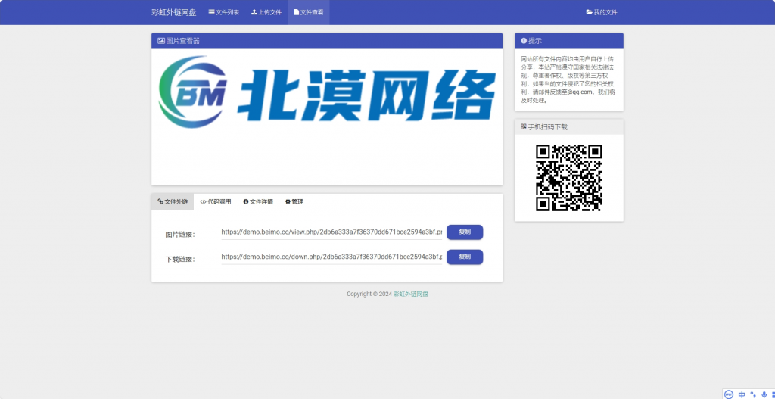Click the 手机扫码下载 panel heading

548,127
